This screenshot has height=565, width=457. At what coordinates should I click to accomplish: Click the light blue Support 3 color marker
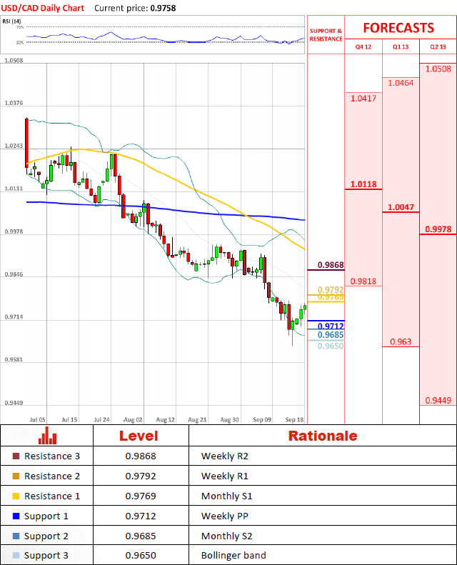(16, 556)
